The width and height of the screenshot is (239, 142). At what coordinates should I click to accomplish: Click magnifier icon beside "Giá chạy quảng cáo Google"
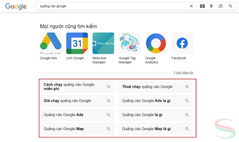click(108, 101)
